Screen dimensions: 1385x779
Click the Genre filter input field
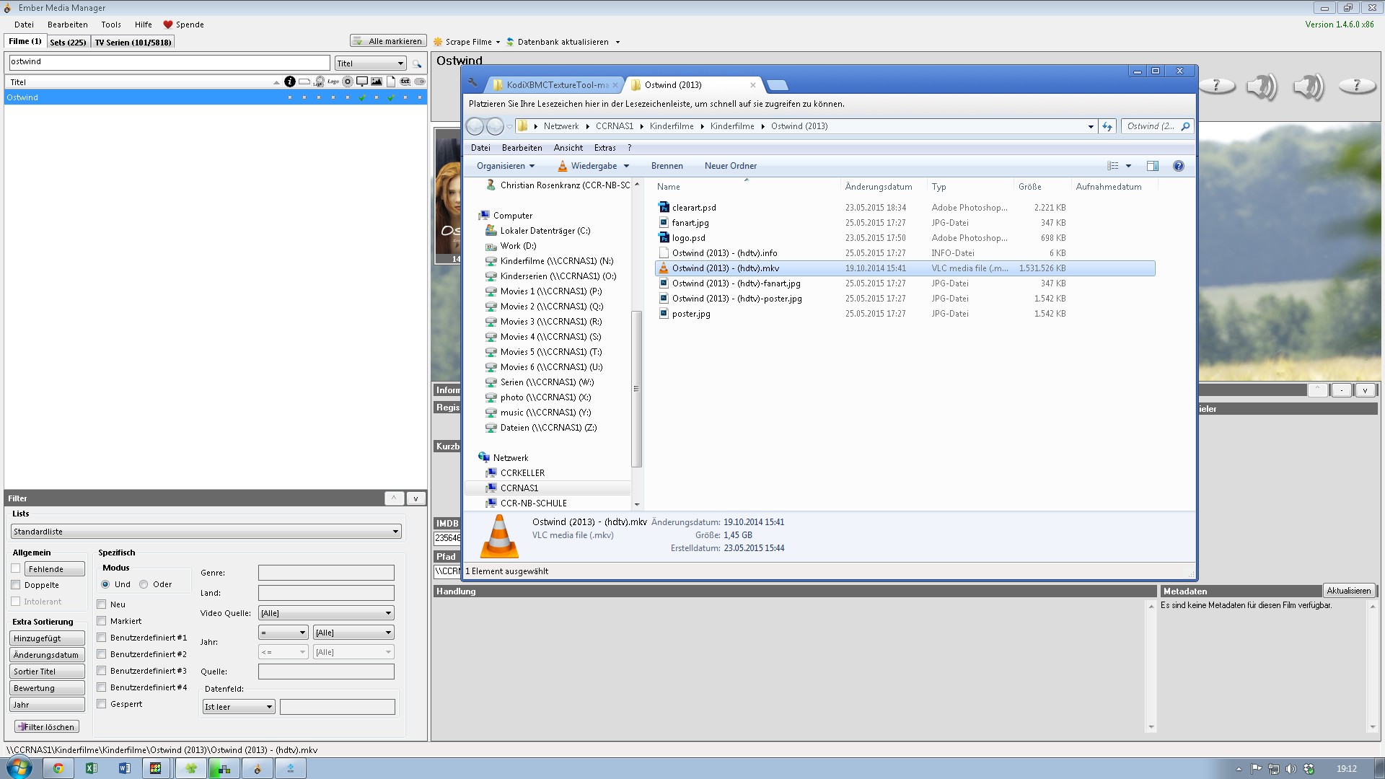click(326, 573)
